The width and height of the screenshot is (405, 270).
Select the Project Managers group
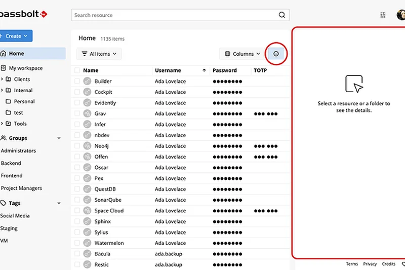click(x=21, y=188)
